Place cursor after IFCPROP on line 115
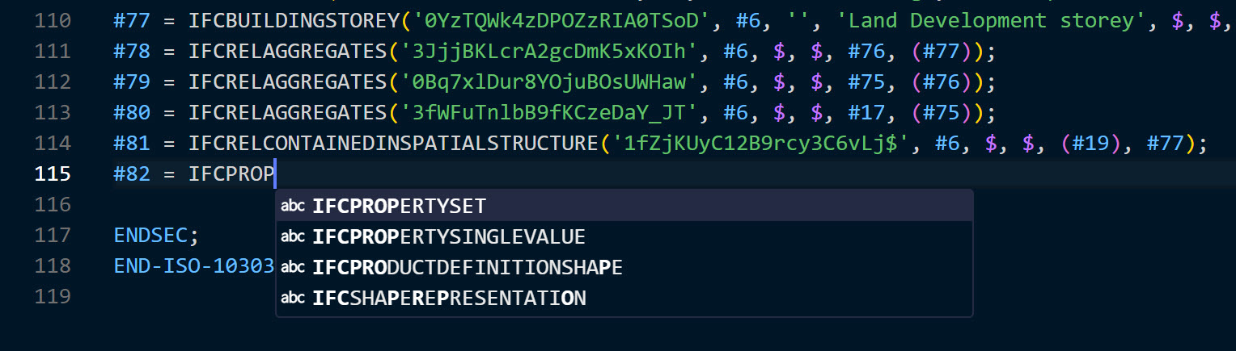The image size is (1236, 351). (x=276, y=173)
